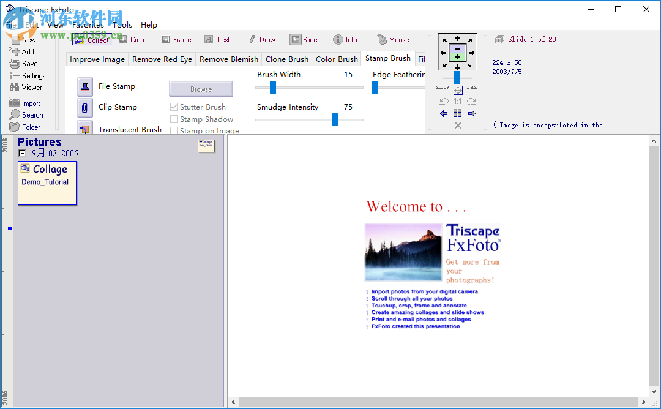Click the Search magnifier icon

(x=13, y=114)
